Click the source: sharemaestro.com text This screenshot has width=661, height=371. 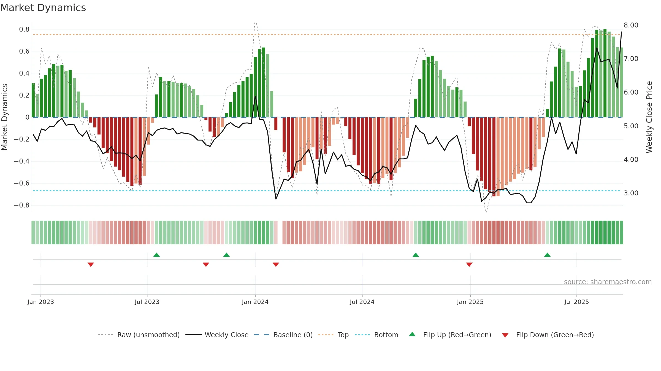coord(608,282)
